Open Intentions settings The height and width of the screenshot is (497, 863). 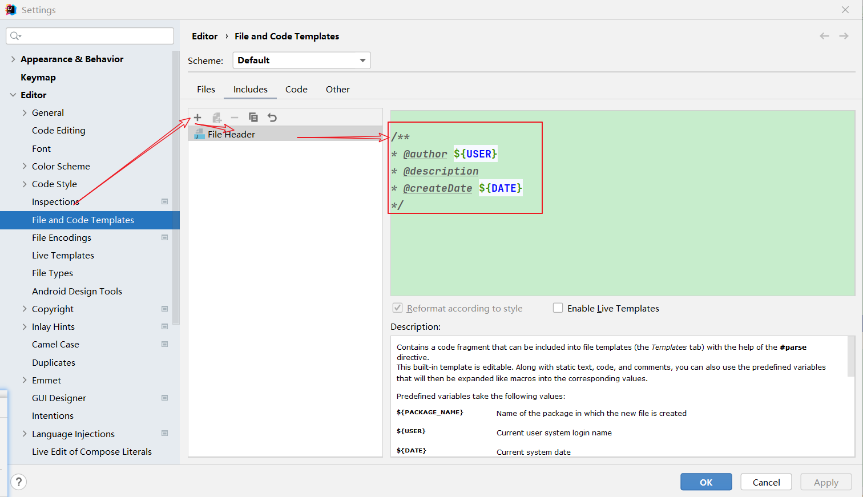[53, 415]
